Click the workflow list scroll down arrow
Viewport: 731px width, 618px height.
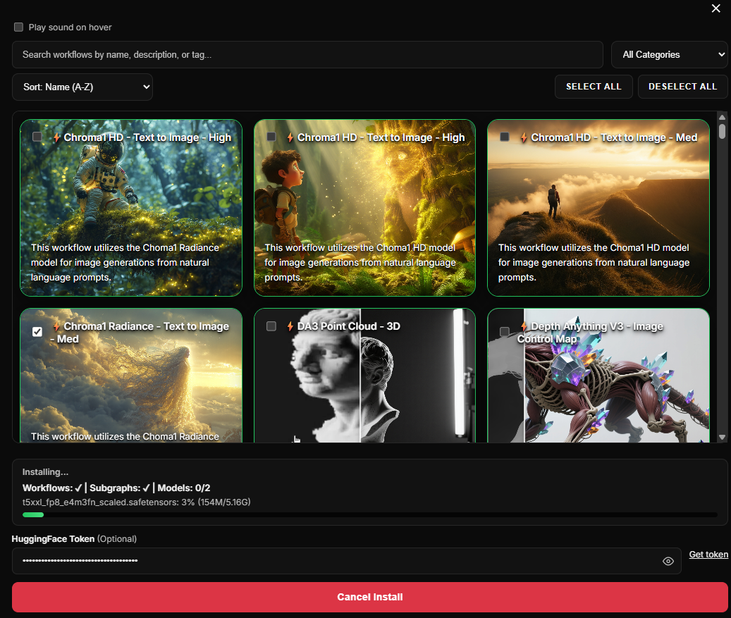coord(722,438)
